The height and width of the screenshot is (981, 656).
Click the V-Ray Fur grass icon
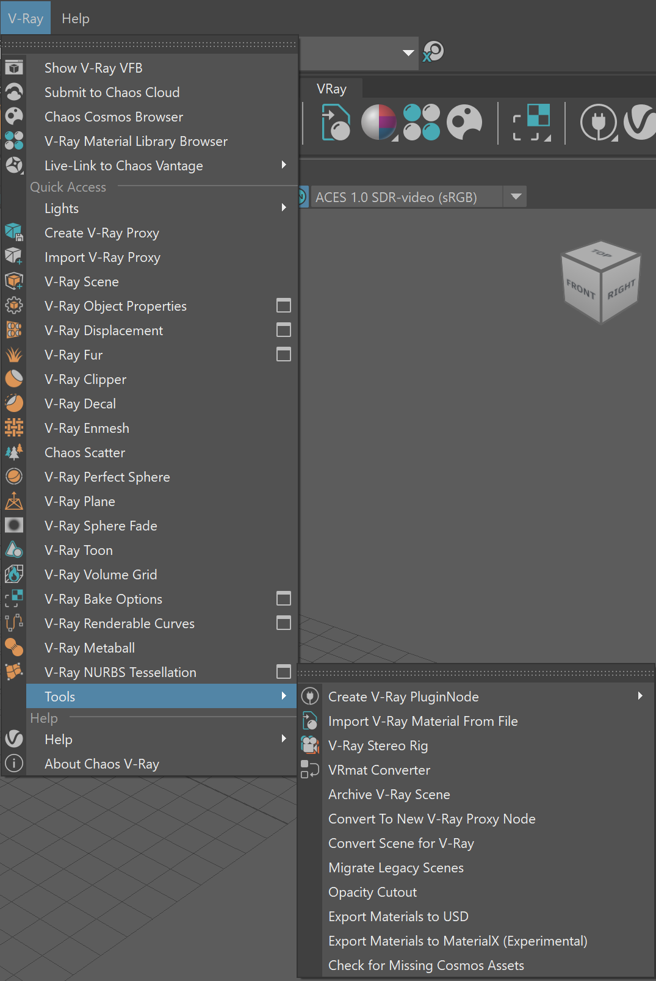tap(14, 355)
